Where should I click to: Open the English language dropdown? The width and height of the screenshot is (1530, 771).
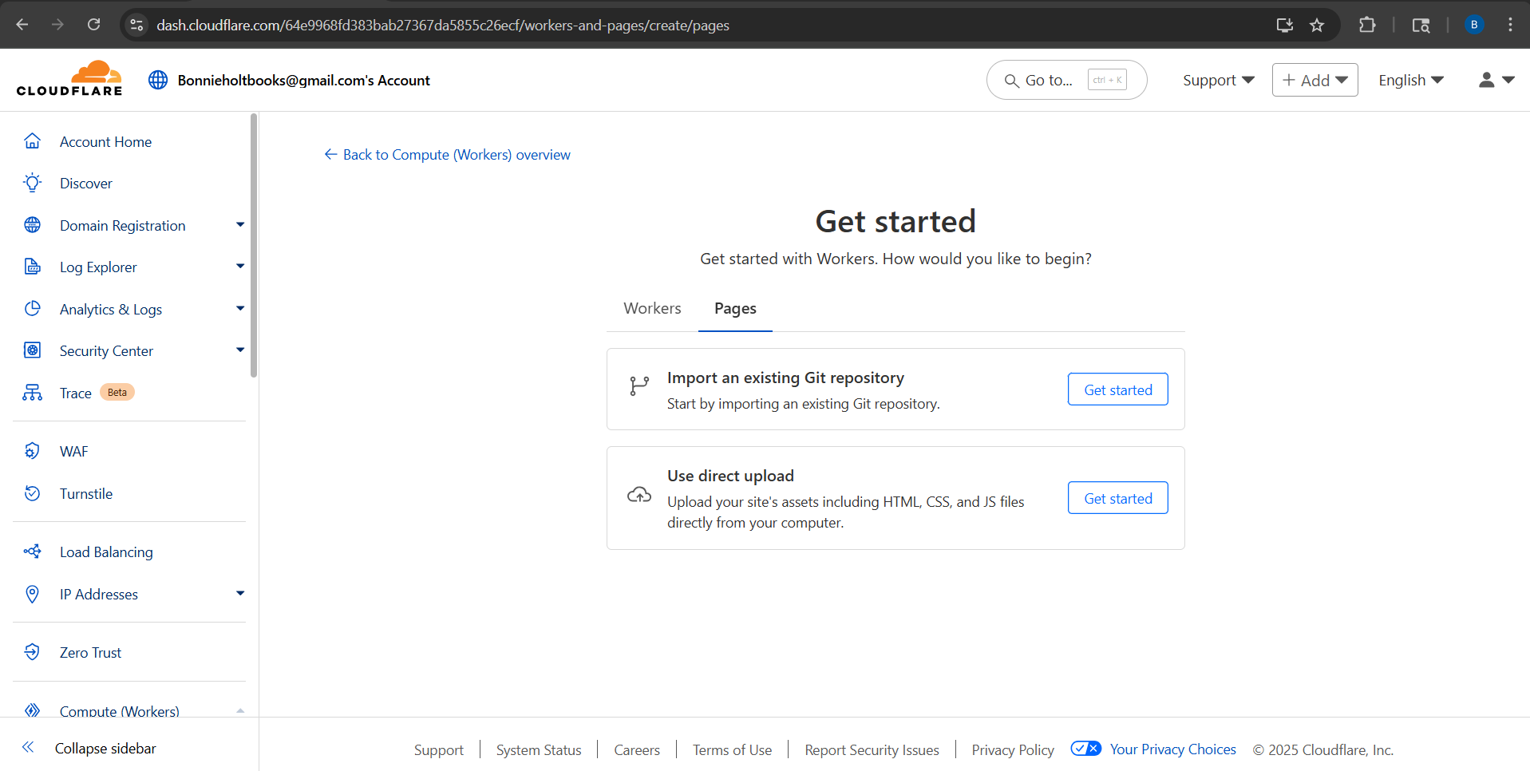click(1410, 80)
